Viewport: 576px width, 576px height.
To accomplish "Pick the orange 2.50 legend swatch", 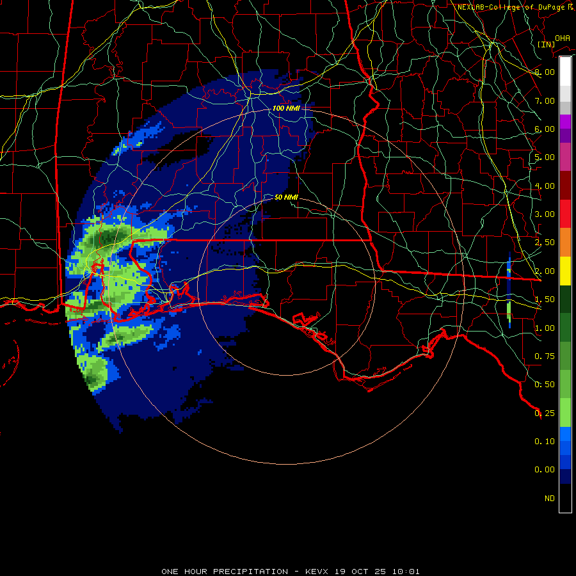I will pos(565,242).
